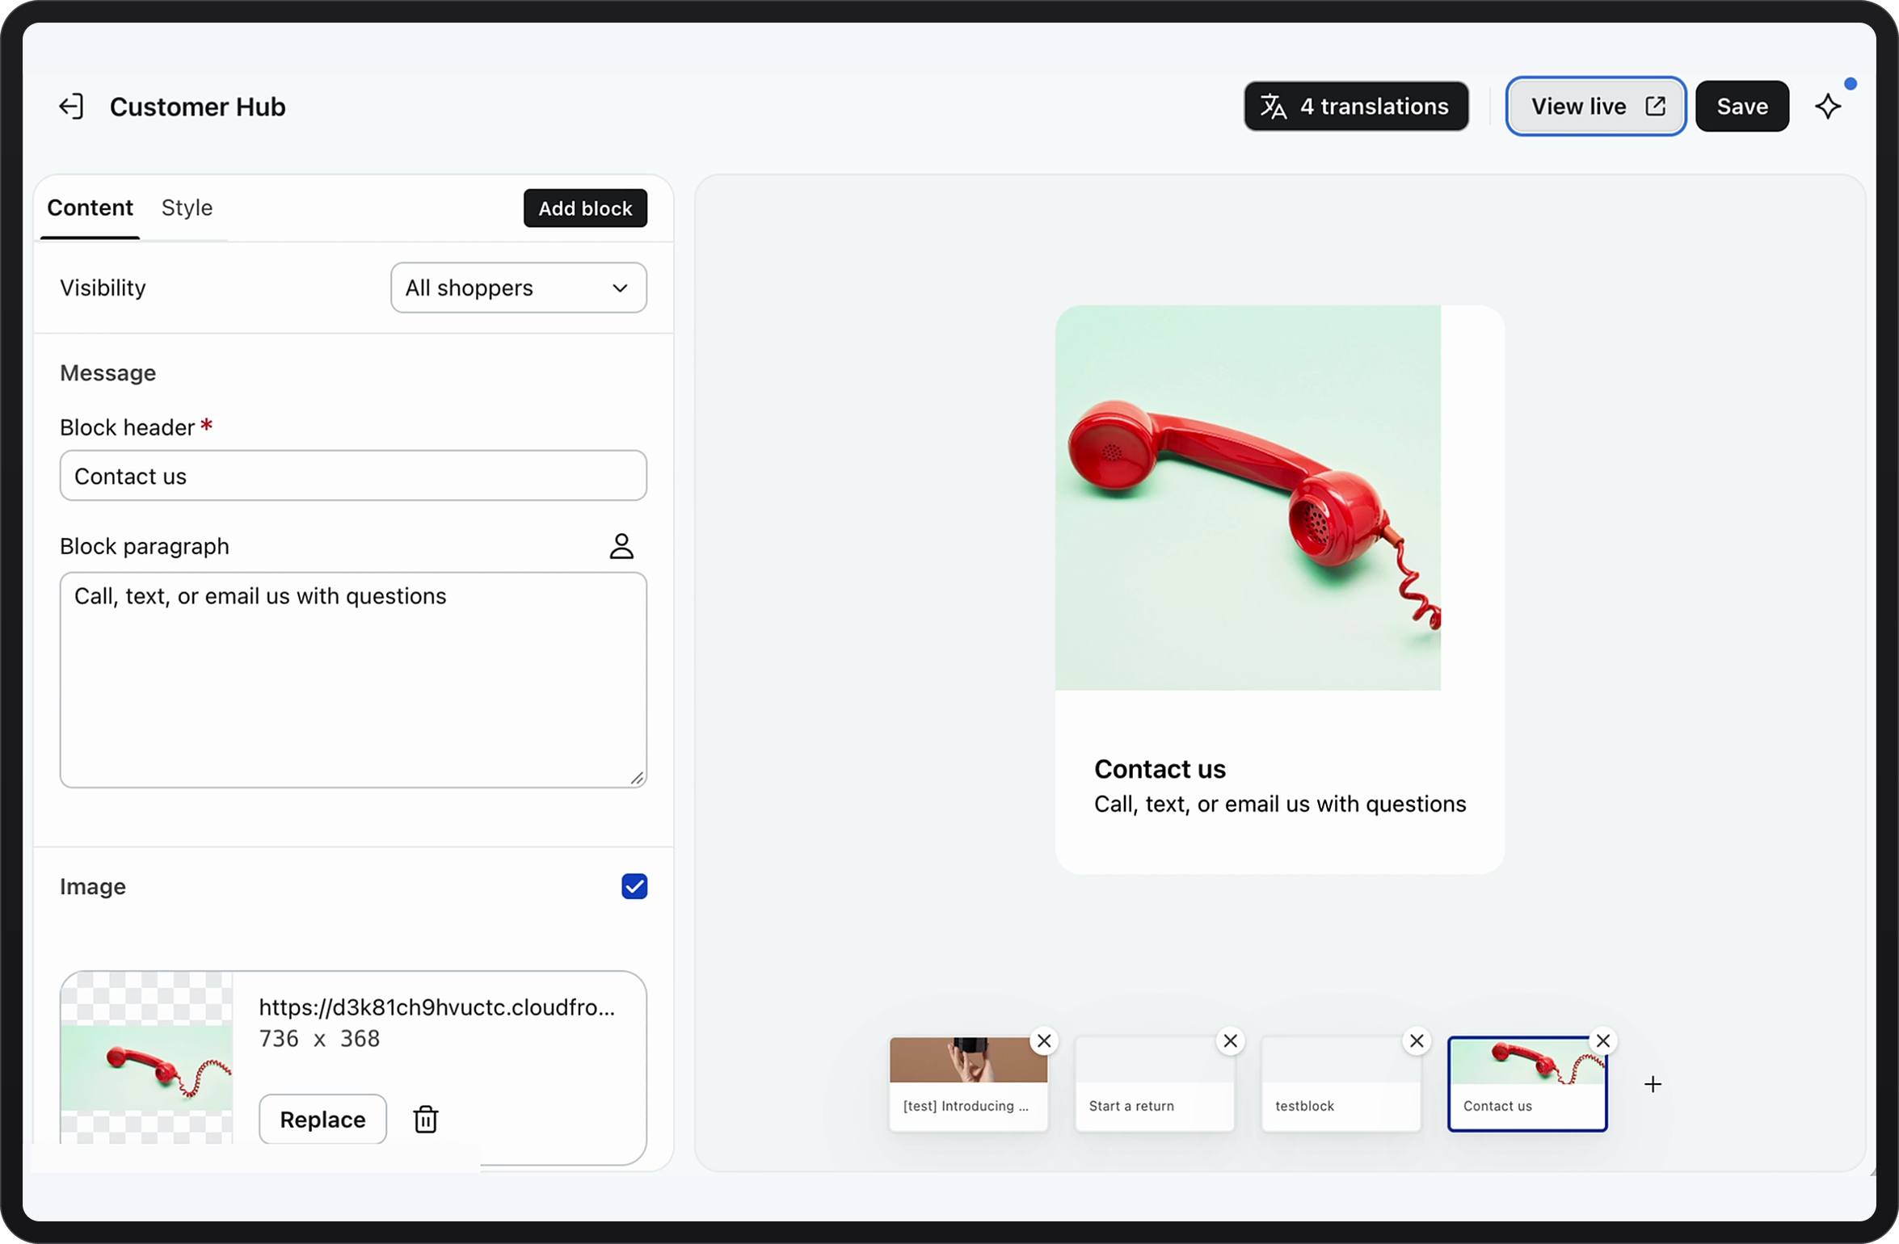Click the back exit icon beside Customer Hub
Viewport: 1899px width, 1244px height.
(x=71, y=107)
